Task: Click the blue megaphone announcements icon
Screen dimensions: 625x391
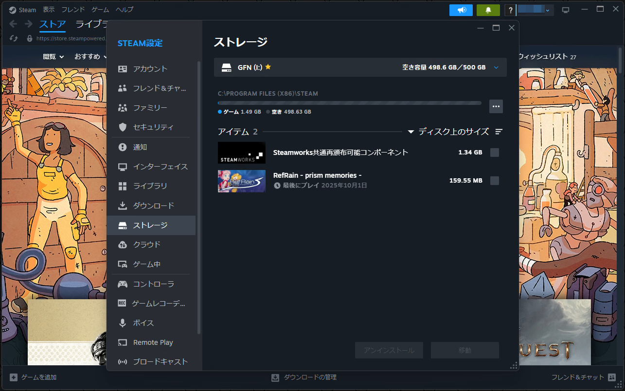Action: tap(461, 10)
